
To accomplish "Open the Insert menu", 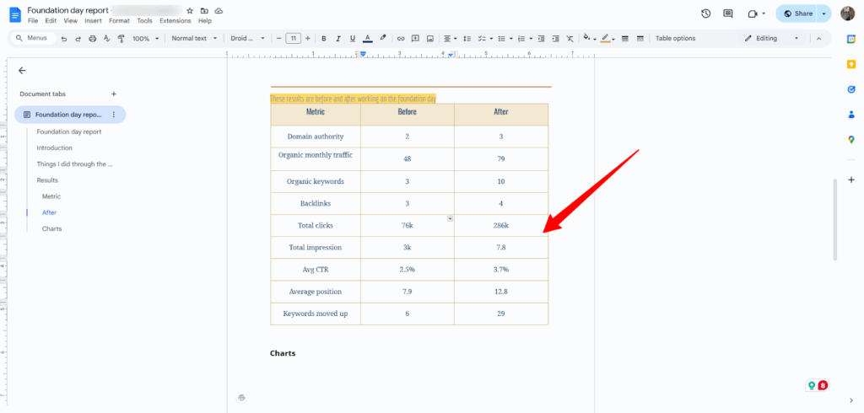I will 93,20.
